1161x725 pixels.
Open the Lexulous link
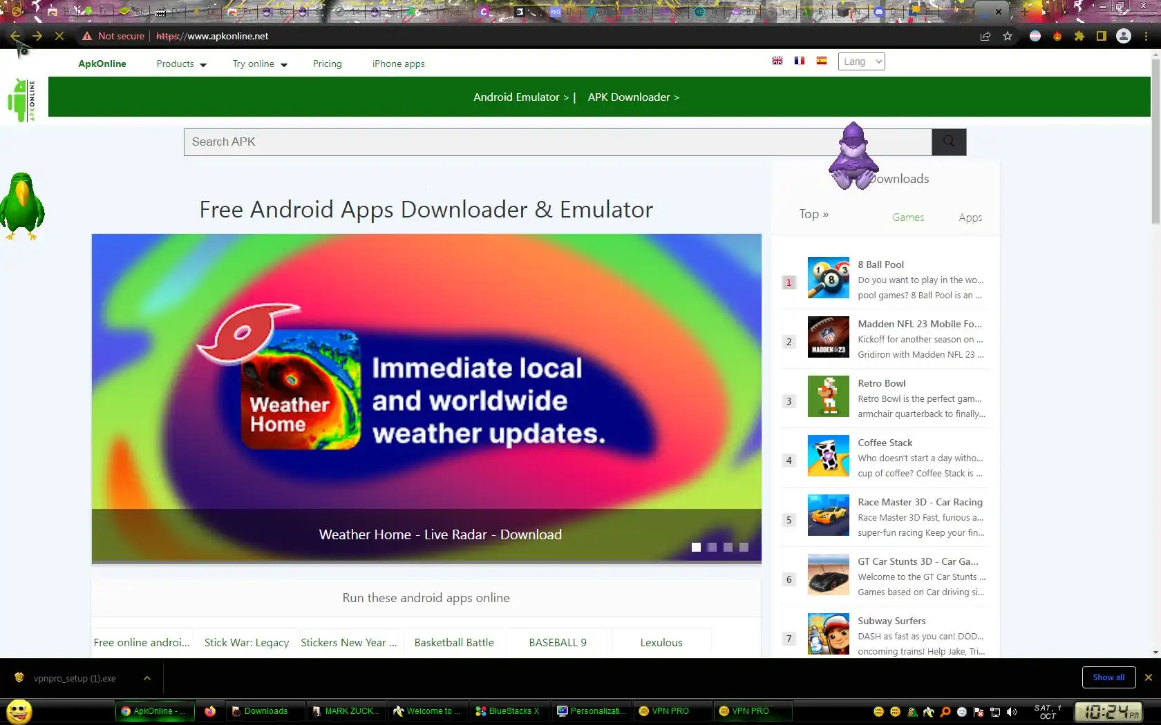tap(661, 643)
